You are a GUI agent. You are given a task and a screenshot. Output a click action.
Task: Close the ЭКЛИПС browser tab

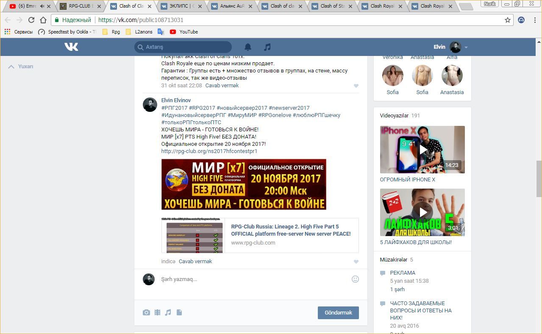200,6
